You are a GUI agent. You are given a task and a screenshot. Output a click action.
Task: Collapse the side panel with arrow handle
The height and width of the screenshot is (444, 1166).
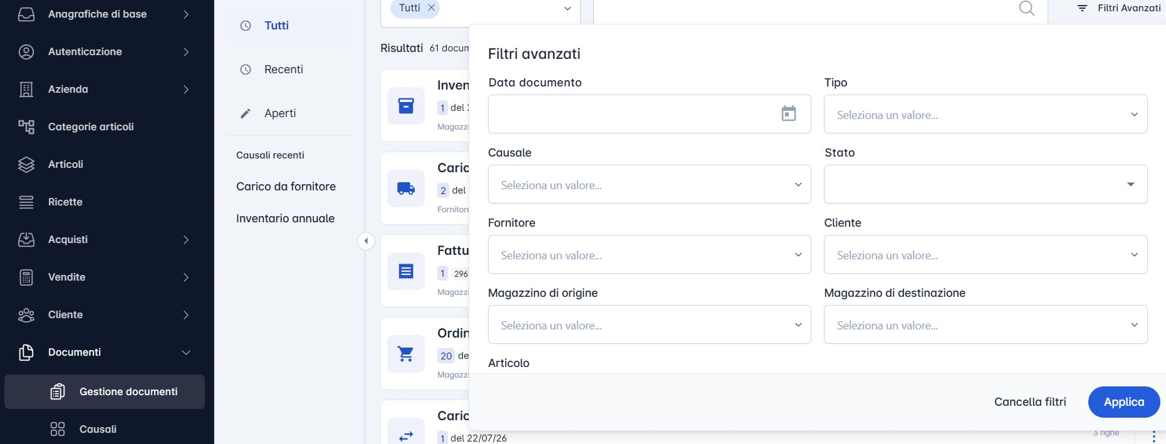366,241
